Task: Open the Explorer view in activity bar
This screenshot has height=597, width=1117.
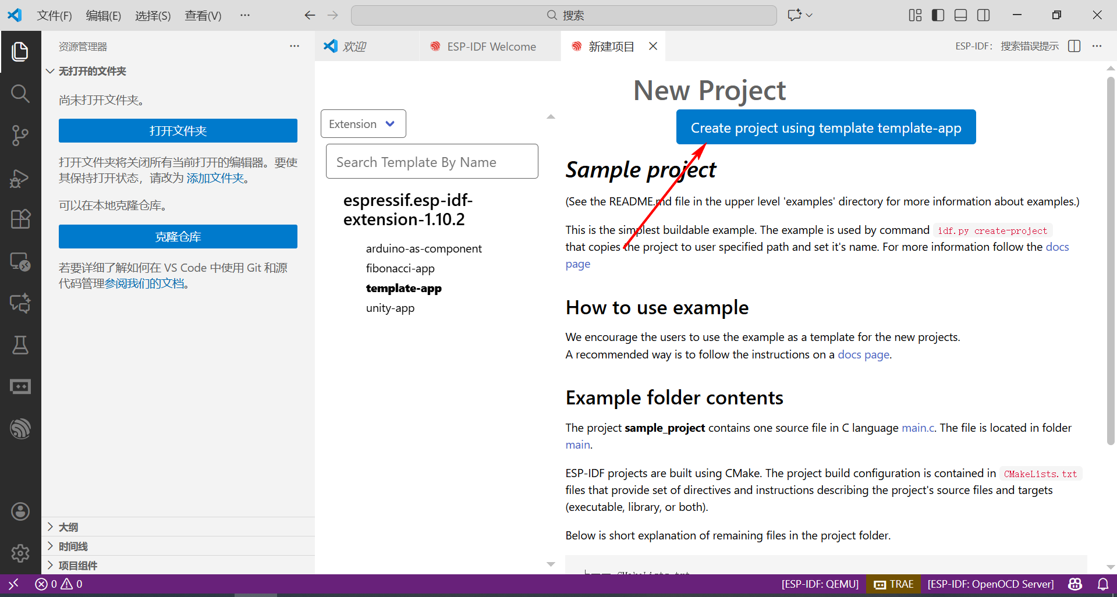Action: [20, 51]
